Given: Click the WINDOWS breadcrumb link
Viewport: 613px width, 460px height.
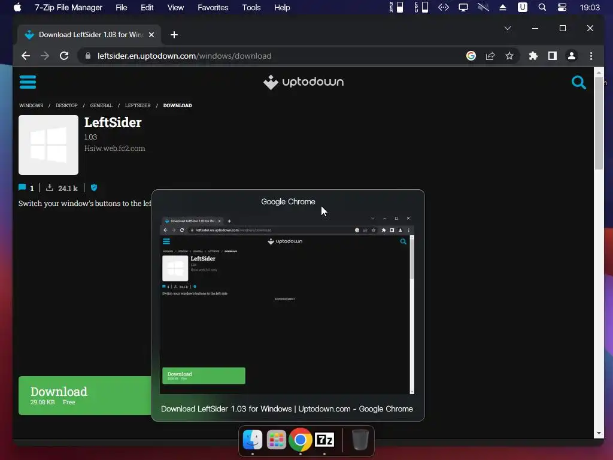Looking at the screenshot, I should 31,105.
